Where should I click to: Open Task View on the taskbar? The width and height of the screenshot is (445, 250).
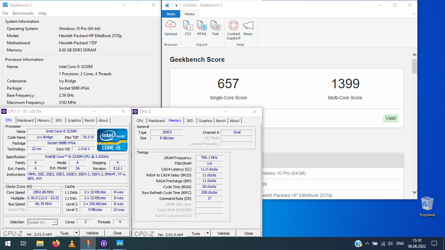point(23,243)
